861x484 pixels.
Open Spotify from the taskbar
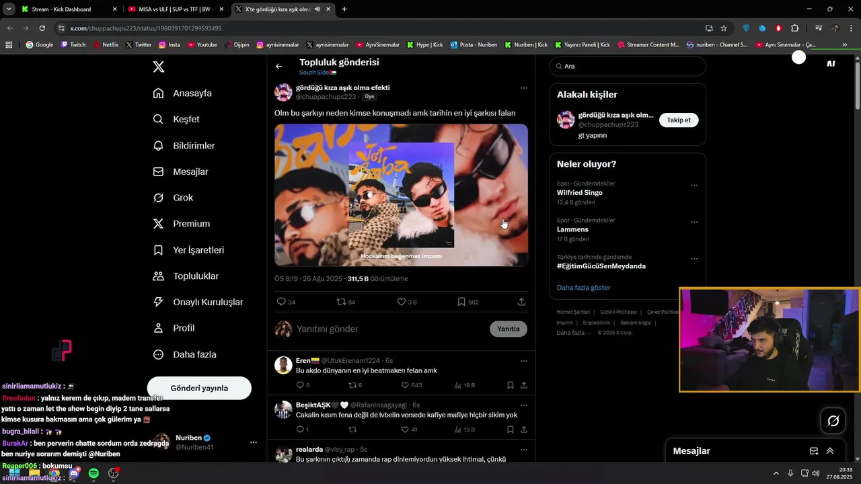[x=93, y=473]
